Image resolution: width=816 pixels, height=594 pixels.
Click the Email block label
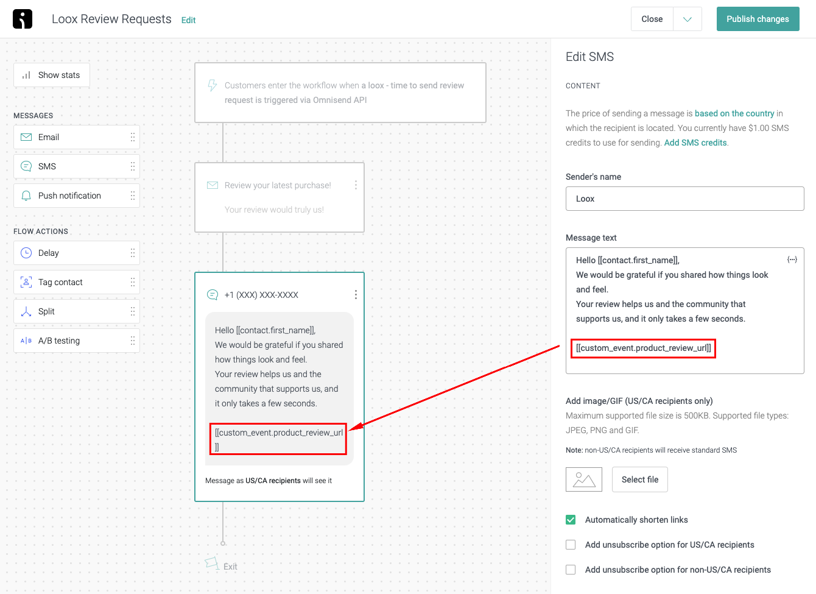pos(49,137)
